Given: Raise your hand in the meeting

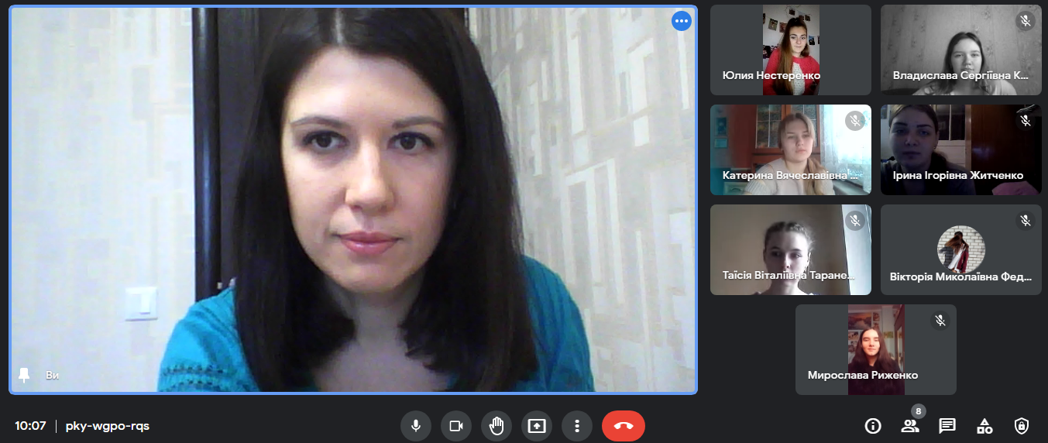Looking at the screenshot, I should (x=497, y=426).
